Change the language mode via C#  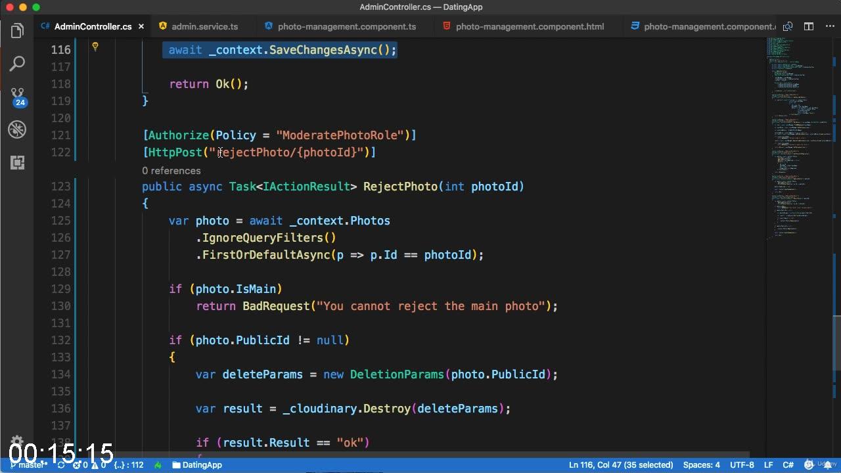click(x=788, y=464)
